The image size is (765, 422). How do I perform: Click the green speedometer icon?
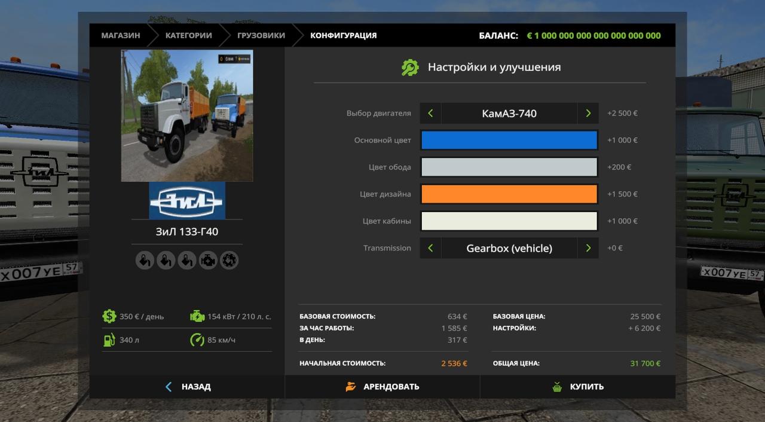tap(197, 340)
